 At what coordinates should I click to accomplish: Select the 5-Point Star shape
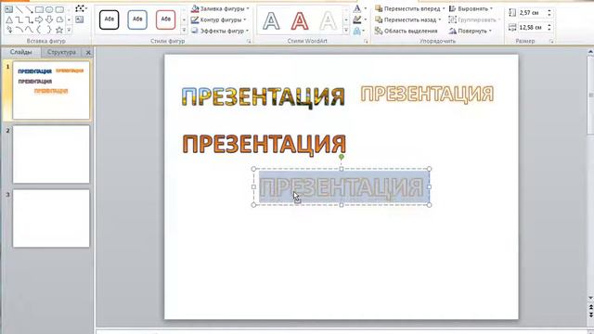59,30
